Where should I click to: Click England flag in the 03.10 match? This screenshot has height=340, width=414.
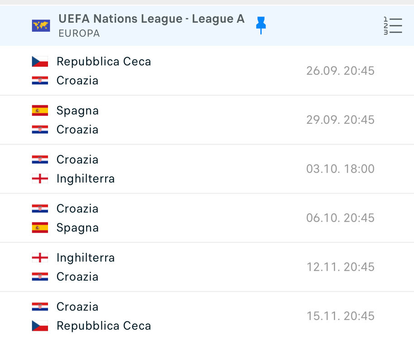[x=40, y=179]
